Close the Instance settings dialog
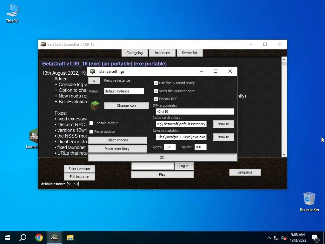The width and height of the screenshot is (325, 244). [x=230, y=71]
